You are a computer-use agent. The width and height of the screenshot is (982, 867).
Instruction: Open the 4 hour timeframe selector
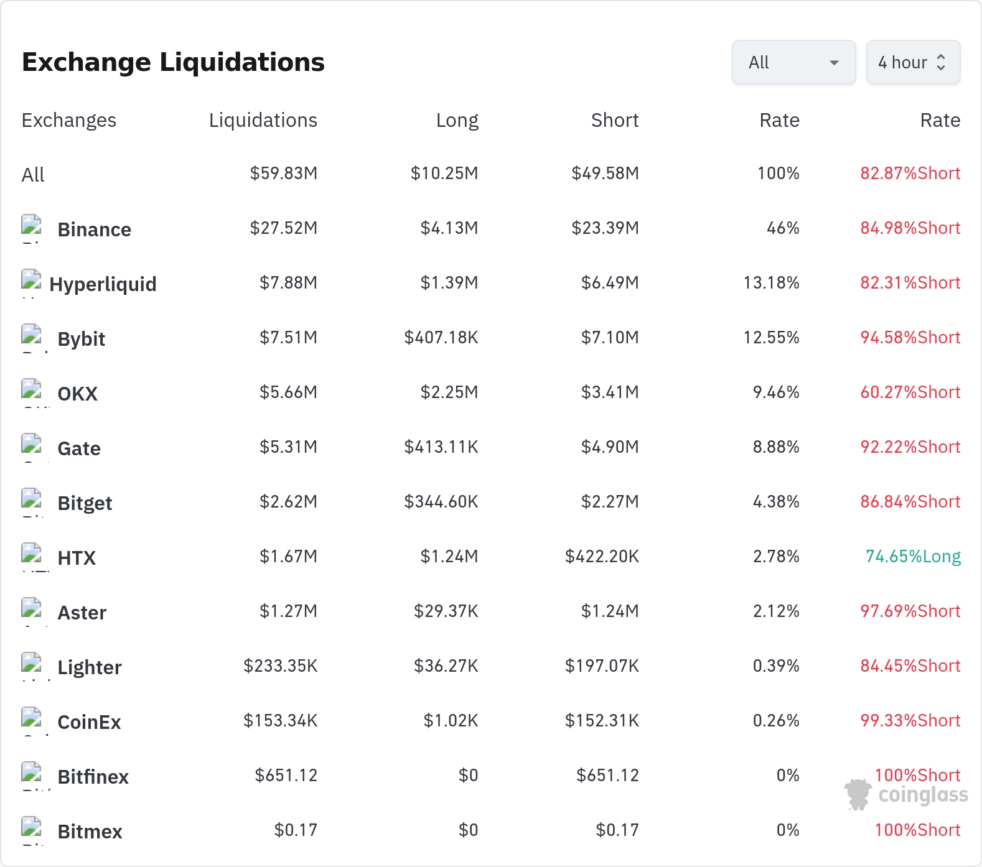tap(913, 62)
